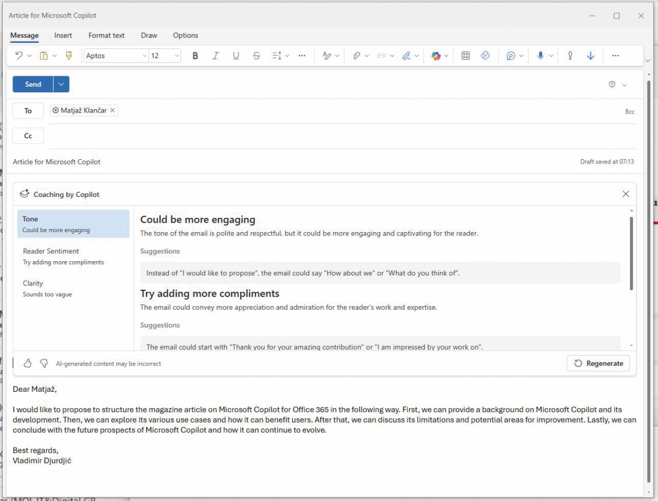658x501 pixels.
Task: Click the coaching panel scrollbar
Action: click(632, 253)
